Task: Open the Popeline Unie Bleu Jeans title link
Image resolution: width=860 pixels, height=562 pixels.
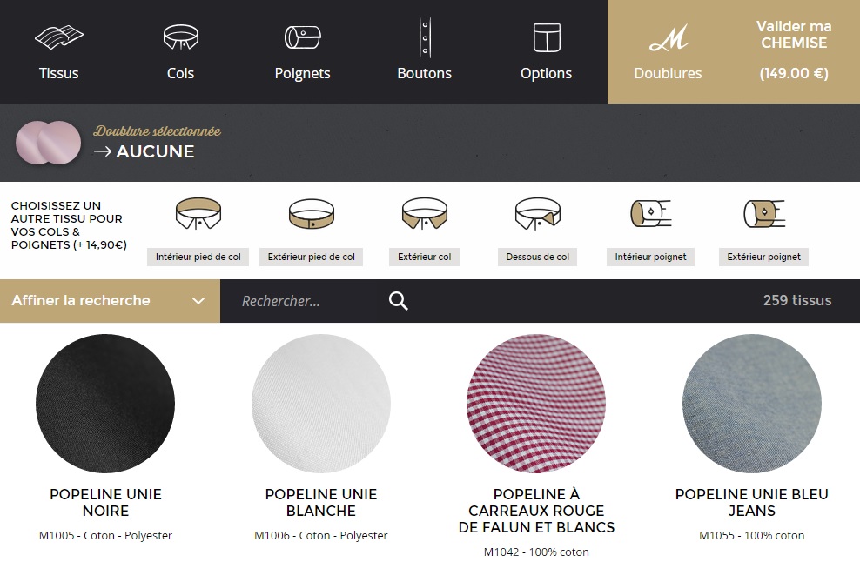Action: click(x=751, y=502)
